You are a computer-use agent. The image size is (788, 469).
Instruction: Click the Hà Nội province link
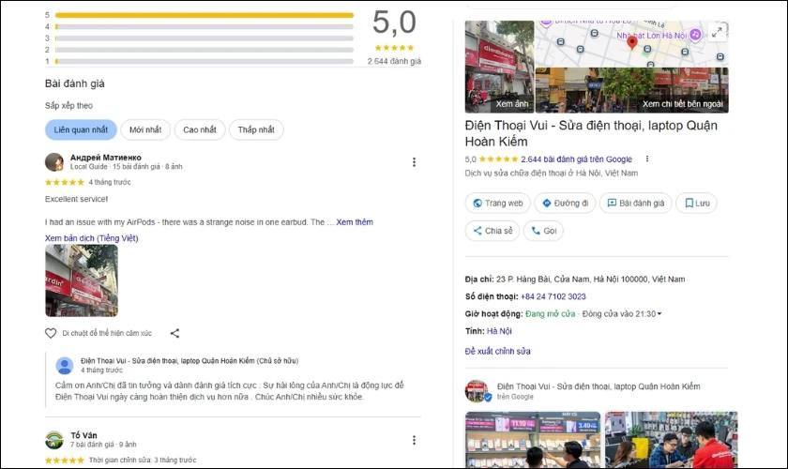coord(499,331)
